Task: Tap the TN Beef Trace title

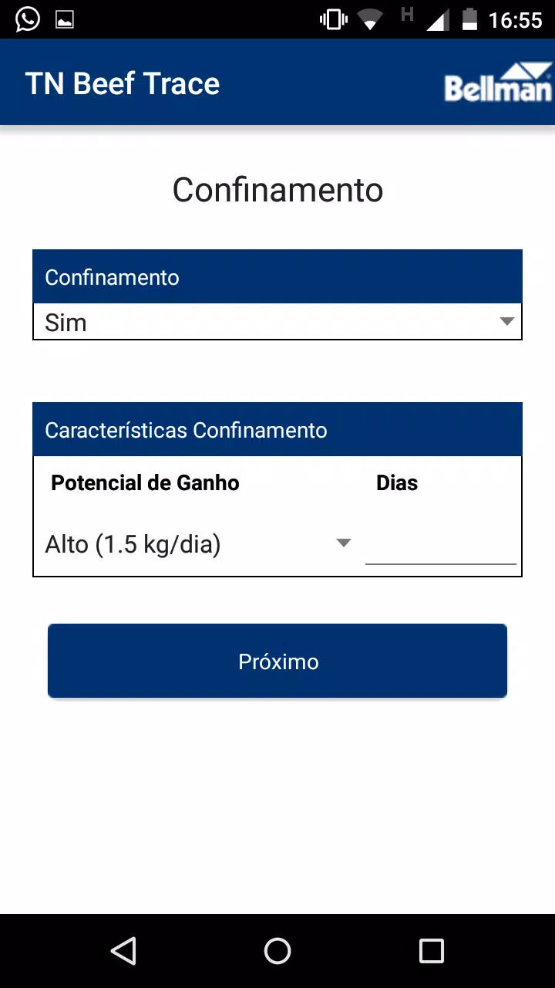Action: click(123, 83)
